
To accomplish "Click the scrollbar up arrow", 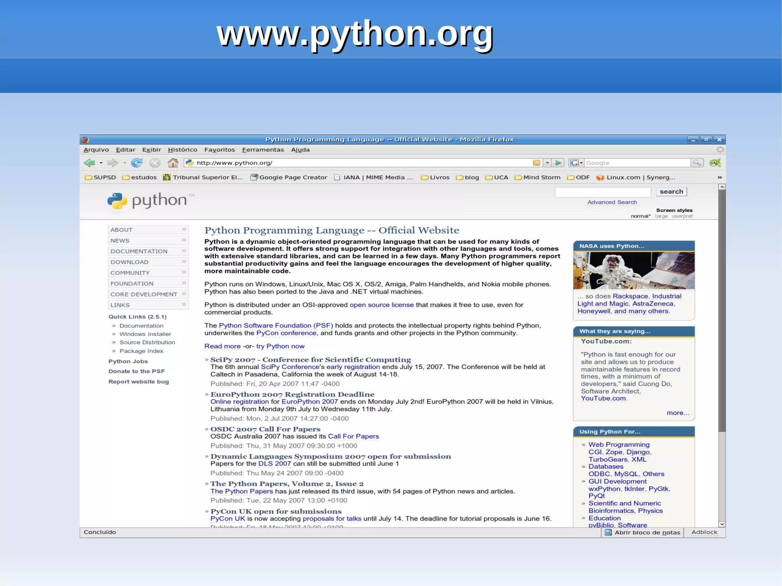I will (x=722, y=187).
